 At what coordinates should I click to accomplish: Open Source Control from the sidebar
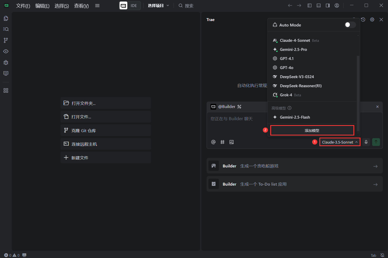(6, 40)
